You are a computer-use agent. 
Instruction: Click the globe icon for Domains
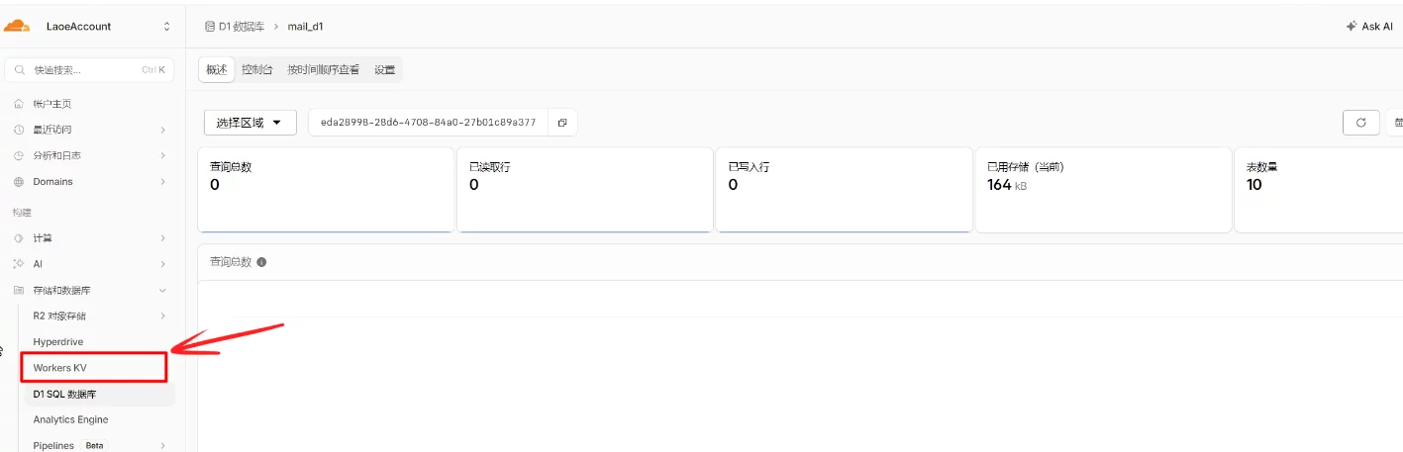19,182
